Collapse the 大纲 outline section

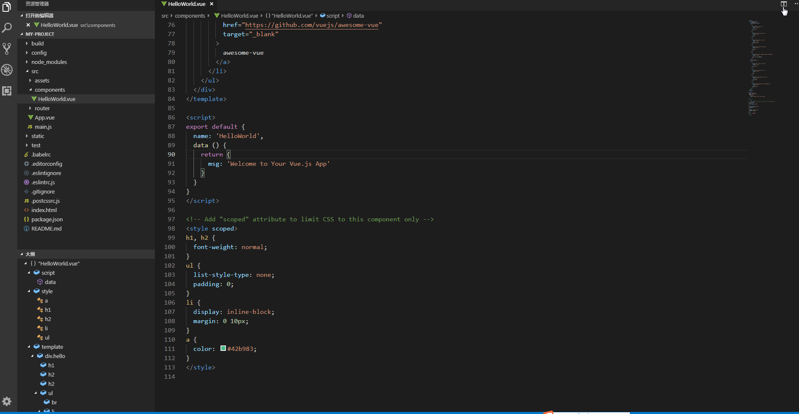(x=86, y=254)
